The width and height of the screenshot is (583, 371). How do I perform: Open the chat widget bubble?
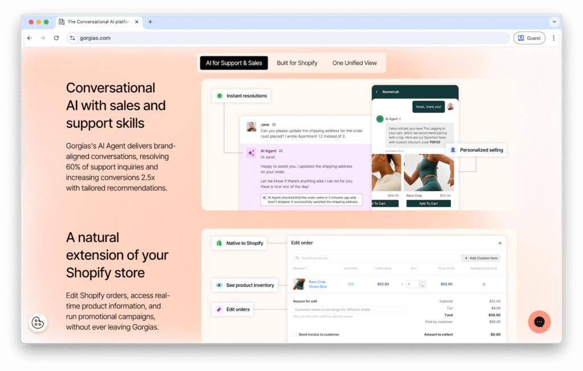pyautogui.click(x=539, y=322)
